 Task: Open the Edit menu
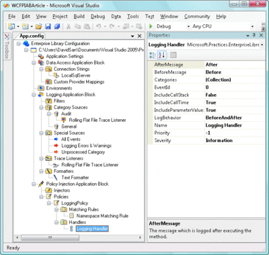pos(26,16)
